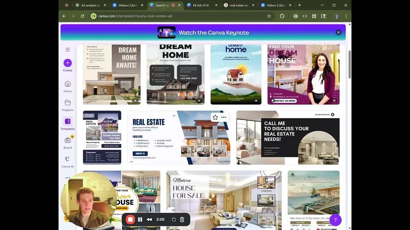Go back in the browser
Screen dimensions: 410x230
(64, 16)
